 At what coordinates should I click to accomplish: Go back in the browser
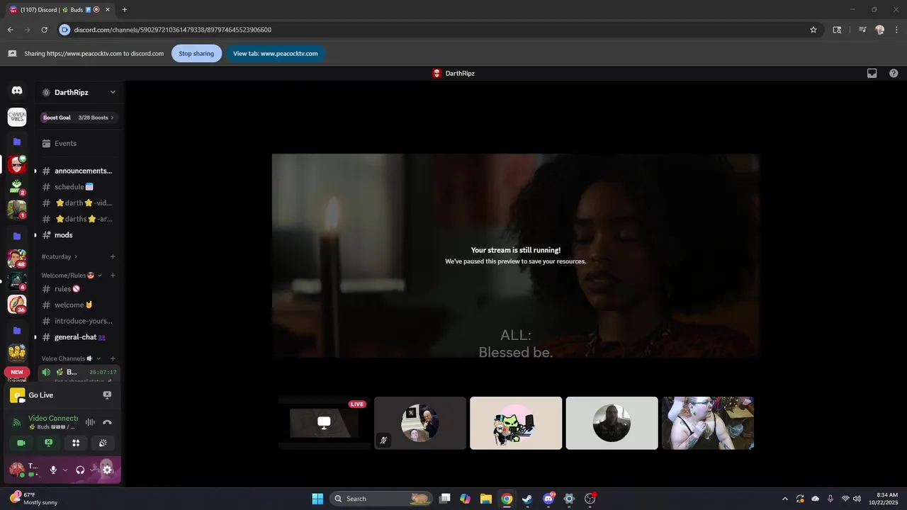(x=10, y=30)
